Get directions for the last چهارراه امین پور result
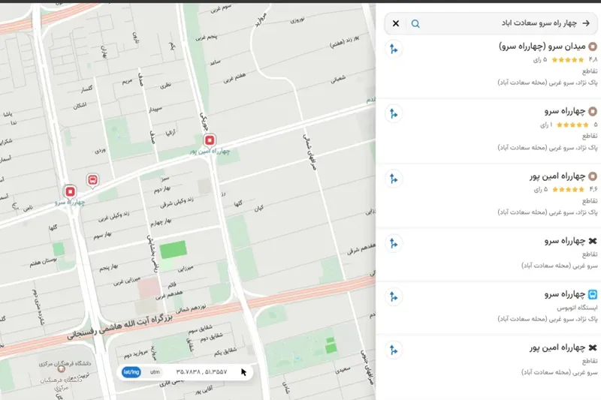601x400 pixels. click(394, 350)
